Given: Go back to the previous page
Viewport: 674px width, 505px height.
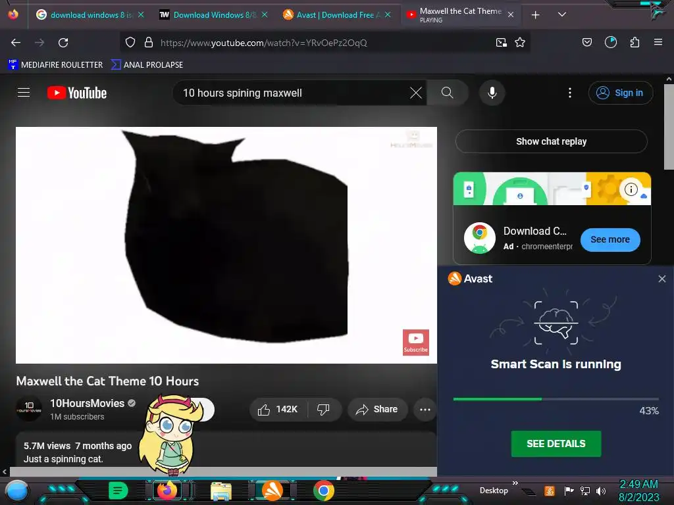Looking at the screenshot, I should click(16, 43).
